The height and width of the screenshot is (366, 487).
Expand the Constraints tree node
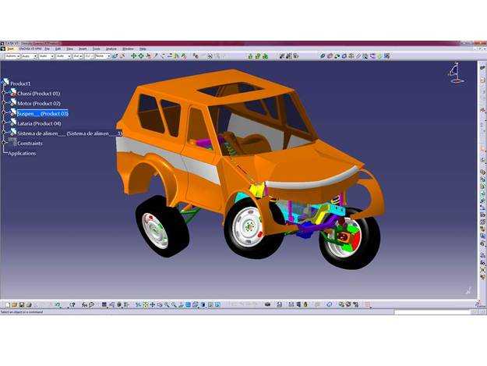click(4, 142)
